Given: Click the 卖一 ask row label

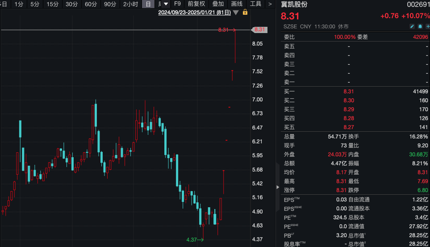Looking at the screenshot, I should tap(289, 82).
